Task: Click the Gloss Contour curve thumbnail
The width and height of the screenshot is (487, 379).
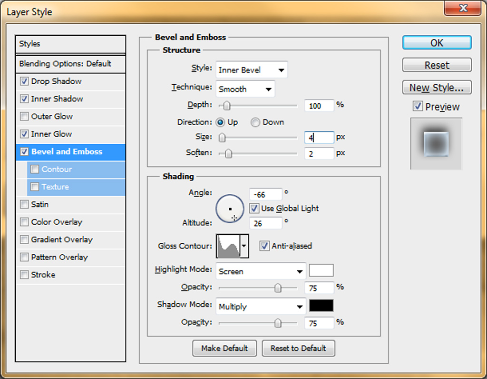Action: (228, 246)
